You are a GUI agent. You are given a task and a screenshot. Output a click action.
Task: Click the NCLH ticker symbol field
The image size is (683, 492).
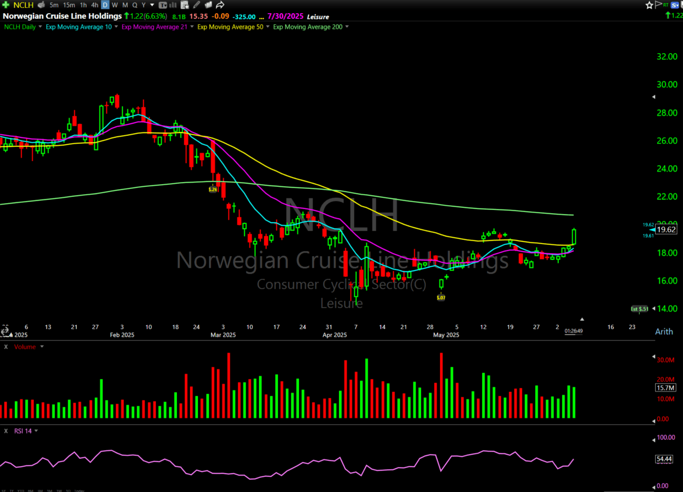tap(23, 5)
